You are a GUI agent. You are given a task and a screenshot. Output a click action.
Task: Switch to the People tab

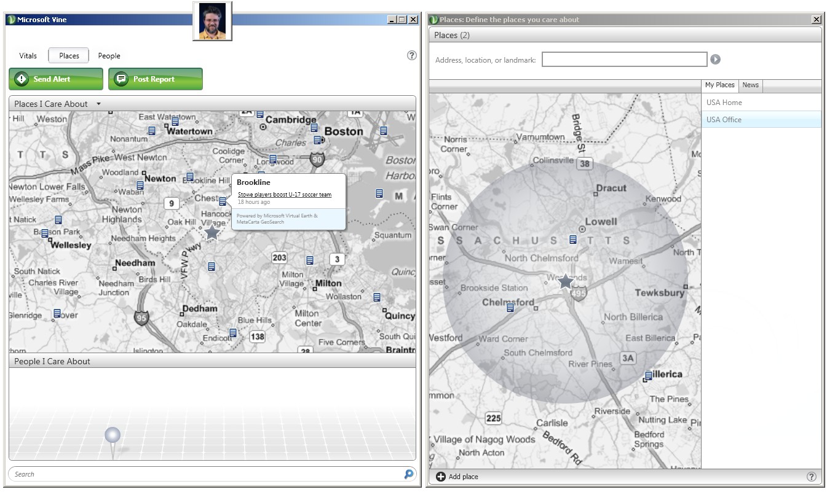(x=109, y=56)
